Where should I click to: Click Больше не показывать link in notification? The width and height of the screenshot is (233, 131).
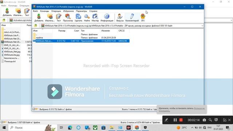(200, 108)
